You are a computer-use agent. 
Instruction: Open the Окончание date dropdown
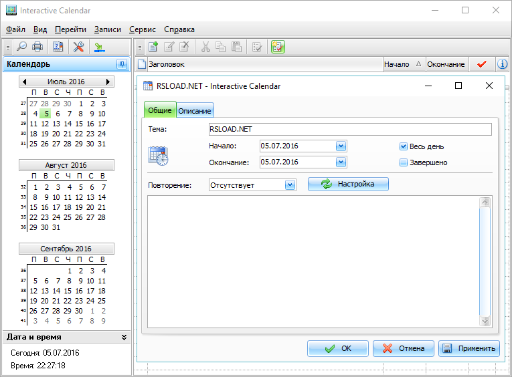[341, 162]
